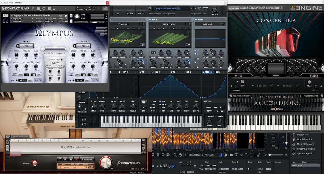This screenshot has width=324, height=174.
Task: Open TENOR vowel AH dropdown in Olympus
Action: click(83, 46)
